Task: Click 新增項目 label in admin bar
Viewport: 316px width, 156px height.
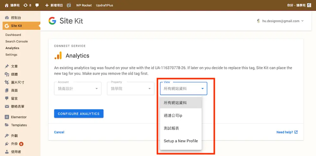Action: tap(57, 5)
